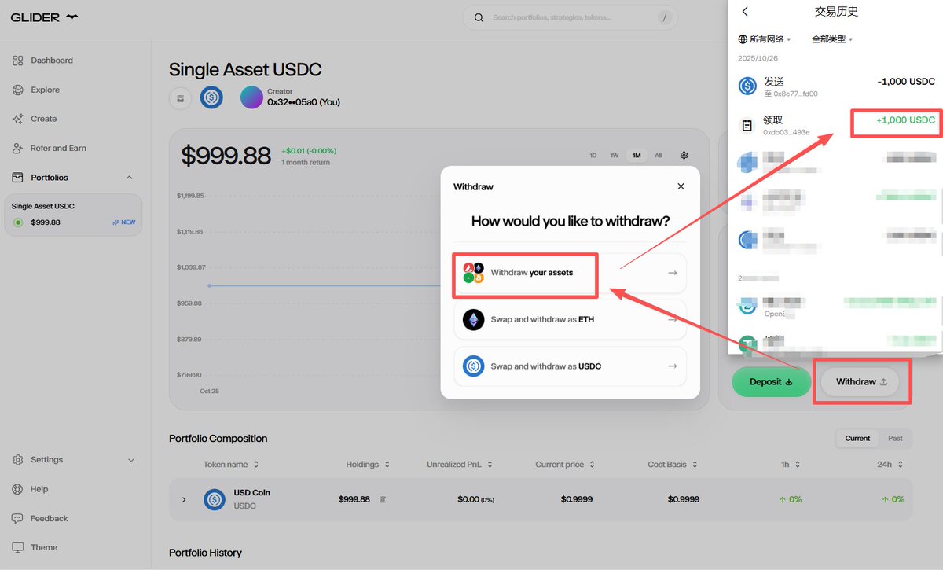
Task: Switch composition view to Current
Action: click(857, 438)
